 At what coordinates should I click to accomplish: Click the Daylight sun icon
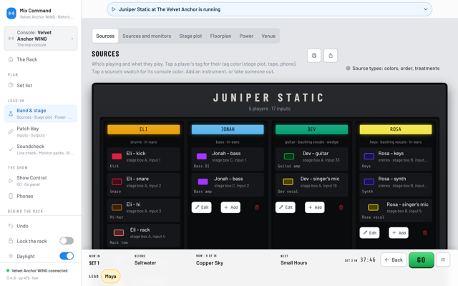(x=11, y=256)
